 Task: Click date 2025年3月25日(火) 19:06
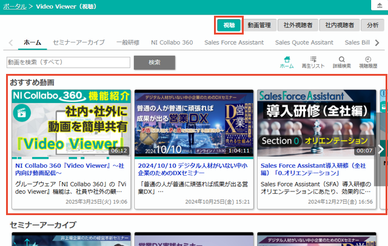[96, 202]
